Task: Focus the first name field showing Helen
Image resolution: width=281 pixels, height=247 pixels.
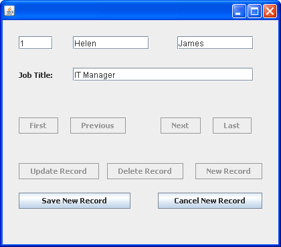Action: pyautogui.click(x=110, y=43)
